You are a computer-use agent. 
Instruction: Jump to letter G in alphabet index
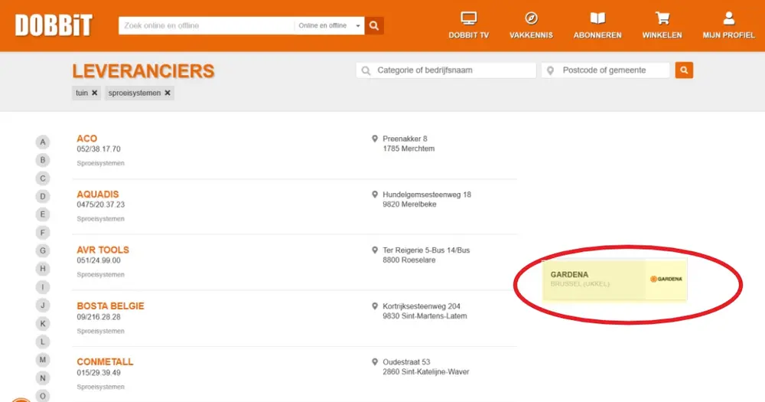point(43,250)
